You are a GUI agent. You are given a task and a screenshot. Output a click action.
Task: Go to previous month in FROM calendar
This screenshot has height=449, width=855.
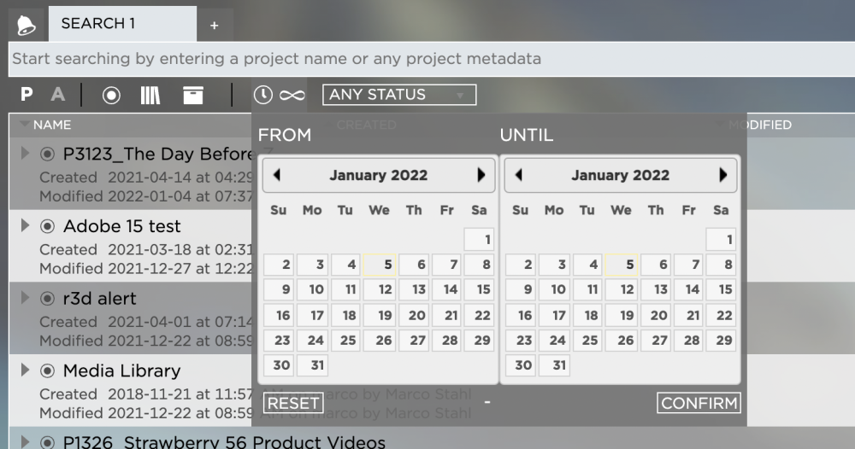(276, 175)
